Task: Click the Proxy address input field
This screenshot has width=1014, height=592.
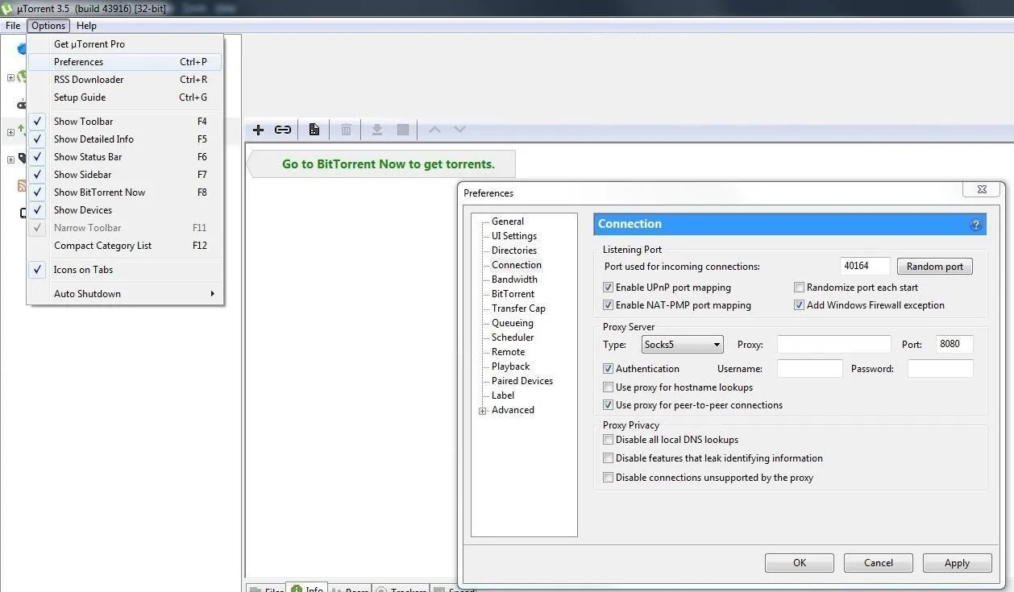Action: tap(834, 345)
